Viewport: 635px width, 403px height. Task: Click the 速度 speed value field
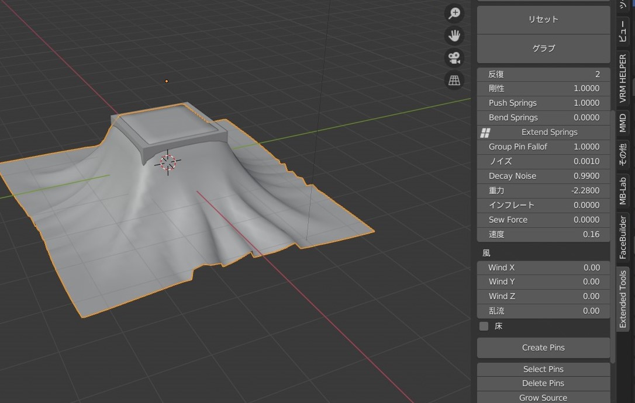[x=543, y=234]
